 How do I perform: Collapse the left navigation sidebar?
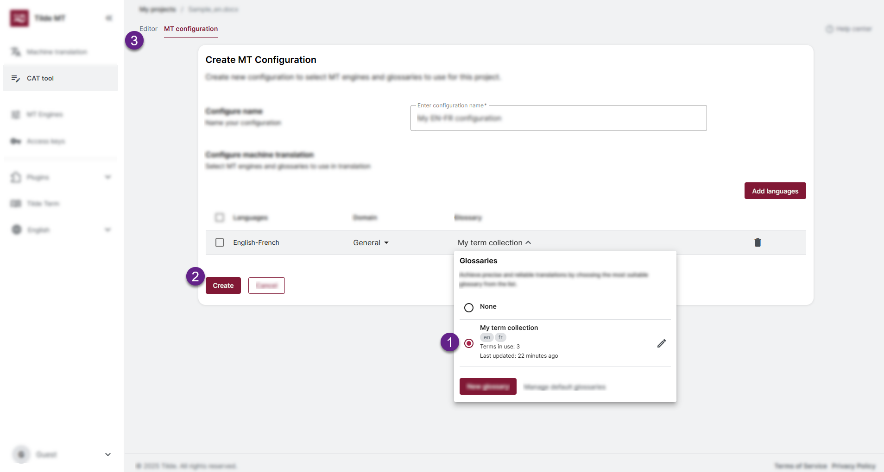click(108, 18)
